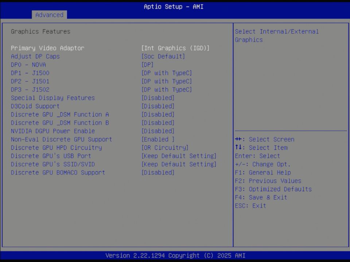Open DP1 - J1500 display options

click(x=30, y=73)
